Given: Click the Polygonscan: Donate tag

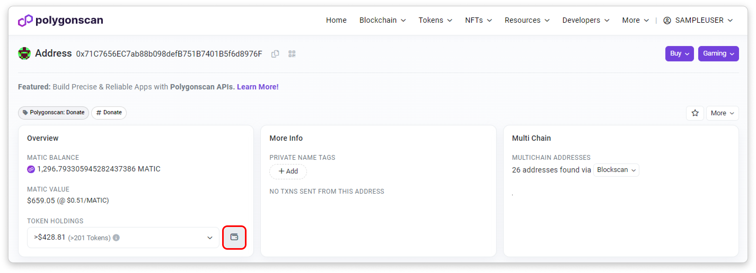Looking at the screenshot, I should click(x=54, y=112).
